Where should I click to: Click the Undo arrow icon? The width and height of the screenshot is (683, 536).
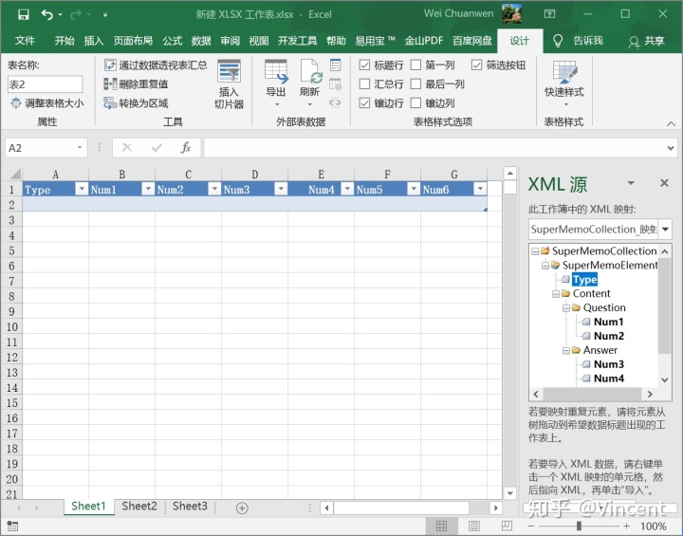coord(47,15)
